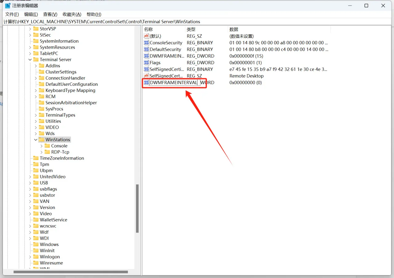Click the name edit box containing DWMFRAMEINTERVAL
Viewport: 394px width, 278px height.
click(x=175, y=83)
